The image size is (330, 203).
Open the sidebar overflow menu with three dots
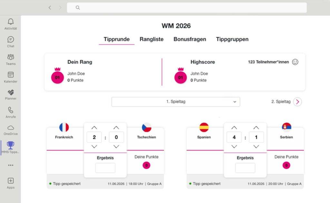11,165
